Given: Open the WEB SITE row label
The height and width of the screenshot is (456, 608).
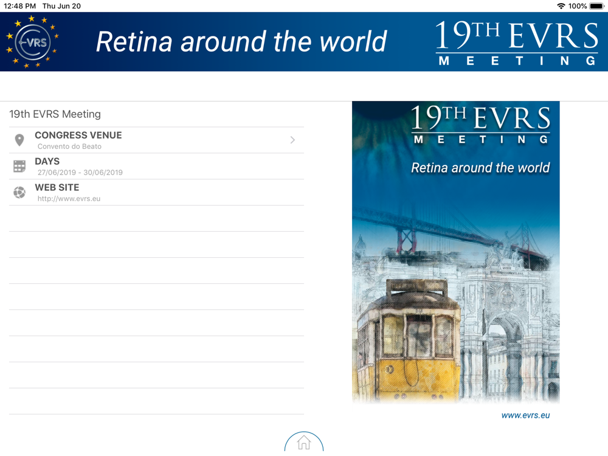Looking at the screenshot, I should [x=57, y=187].
